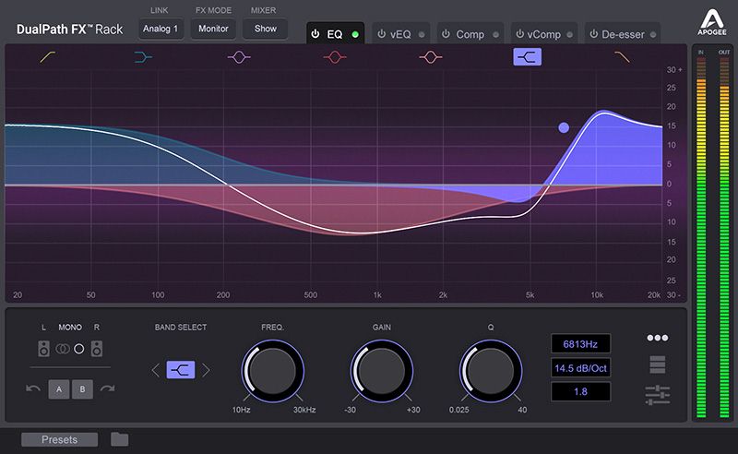Click the Presets button
Viewport: 738px width, 454px height.
[x=59, y=439]
